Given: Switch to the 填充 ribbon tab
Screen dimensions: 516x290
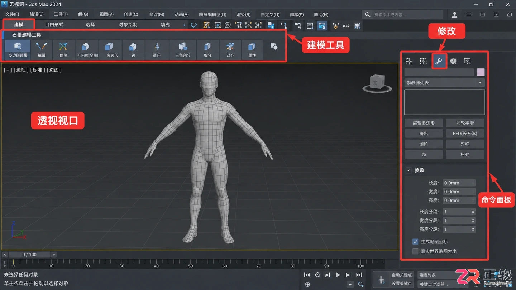Looking at the screenshot, I should point(166,25).
